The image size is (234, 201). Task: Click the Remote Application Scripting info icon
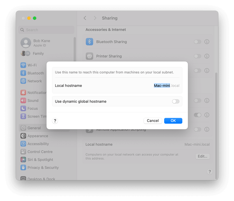click(x=207, y=129)
